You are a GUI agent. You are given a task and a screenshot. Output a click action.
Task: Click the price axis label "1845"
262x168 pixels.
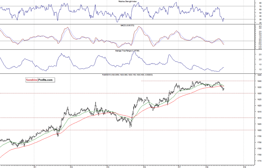point(259,75)
